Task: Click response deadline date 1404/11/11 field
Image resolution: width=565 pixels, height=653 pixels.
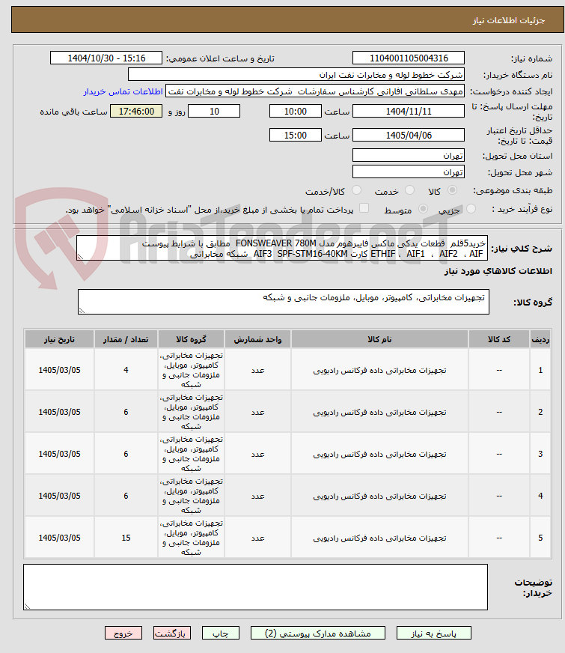Action: (x=409, y=111)
